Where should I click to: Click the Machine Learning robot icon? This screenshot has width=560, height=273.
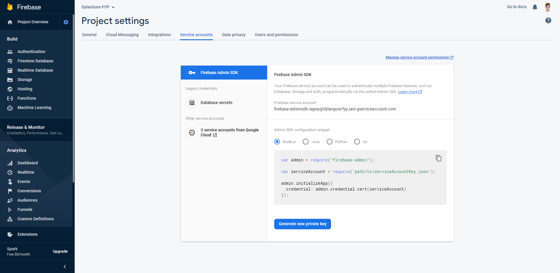(10, 108)
